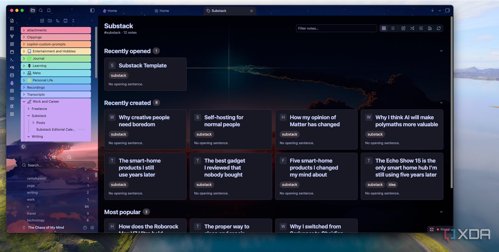Click the idea tag on Echo Show card
This screenshot has width=499, height=252.
pyautogui.click(x=392, y=185)
